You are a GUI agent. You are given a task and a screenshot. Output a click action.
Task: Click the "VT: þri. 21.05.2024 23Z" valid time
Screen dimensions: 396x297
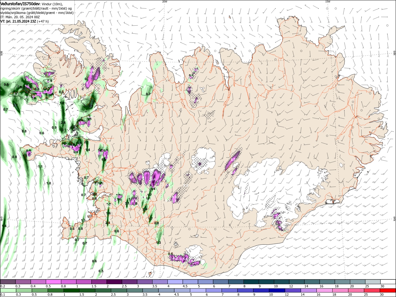18,21
